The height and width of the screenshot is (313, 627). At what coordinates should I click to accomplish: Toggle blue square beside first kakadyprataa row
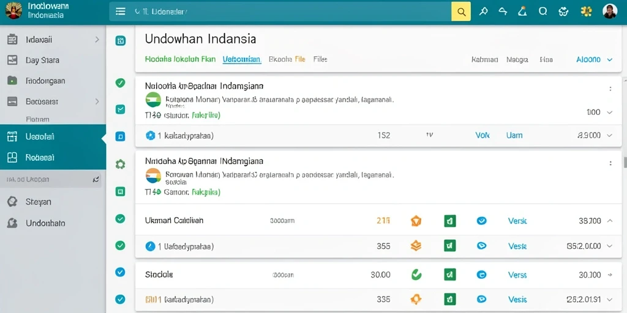pyautogui.click(x=121, y=136)
